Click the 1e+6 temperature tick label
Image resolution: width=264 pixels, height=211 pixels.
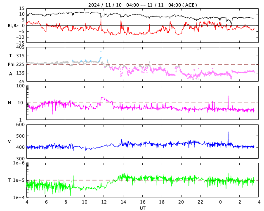(19, 163)
